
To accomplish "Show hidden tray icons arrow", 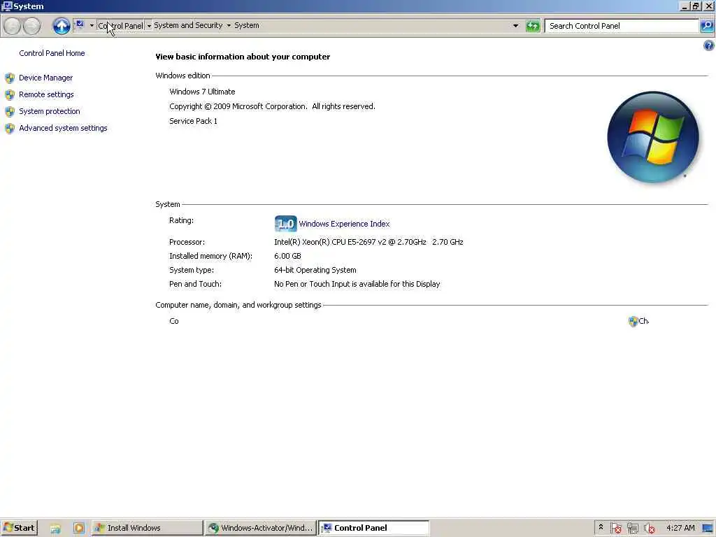I will 601,527.
